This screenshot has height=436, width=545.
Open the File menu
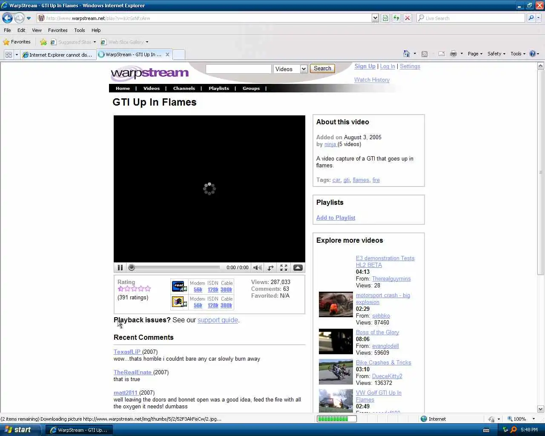coord(7,30)
